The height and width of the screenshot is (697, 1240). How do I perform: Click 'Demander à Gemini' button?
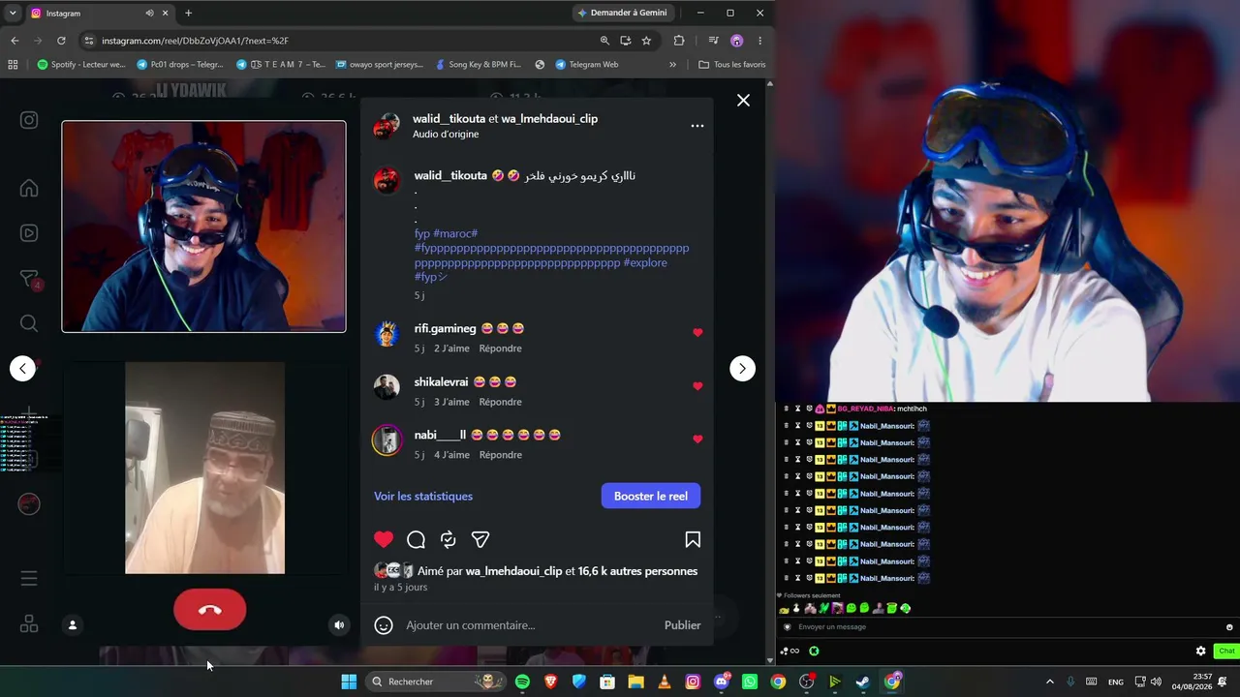pos(623,14)
